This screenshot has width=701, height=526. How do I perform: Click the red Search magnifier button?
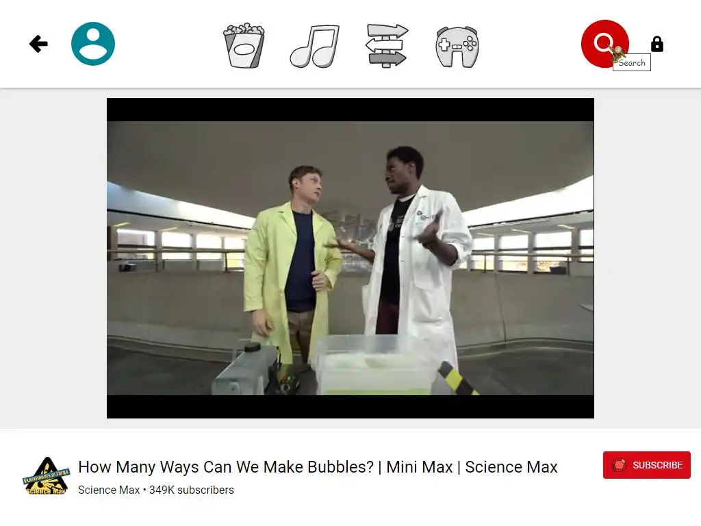pyautogui.click(x=604, y=43)
